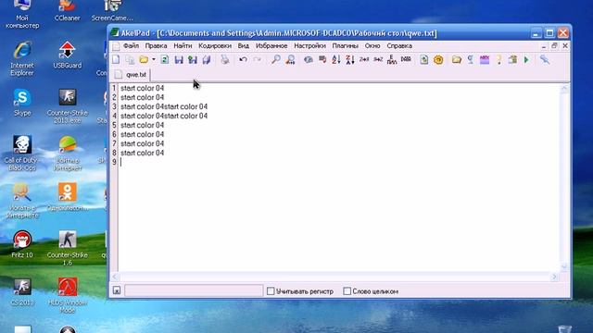
Task: Print the document using the printer icon
Action: 225,59
